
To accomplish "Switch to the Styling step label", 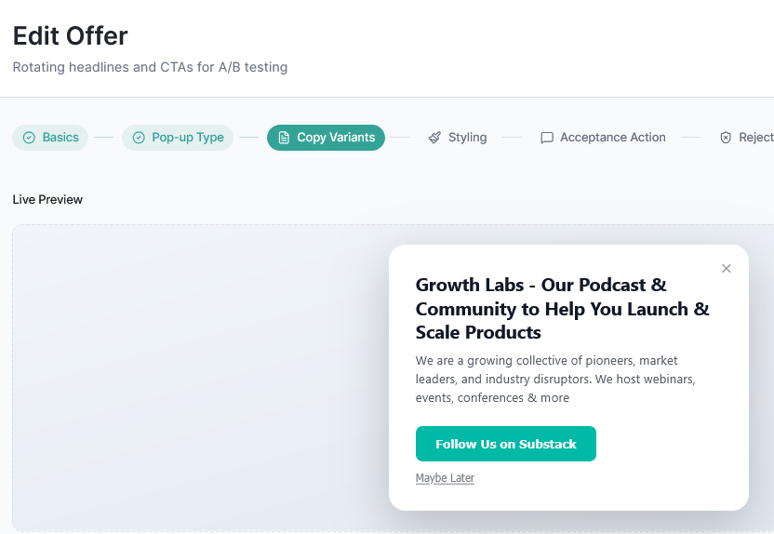I will [467, 138].
